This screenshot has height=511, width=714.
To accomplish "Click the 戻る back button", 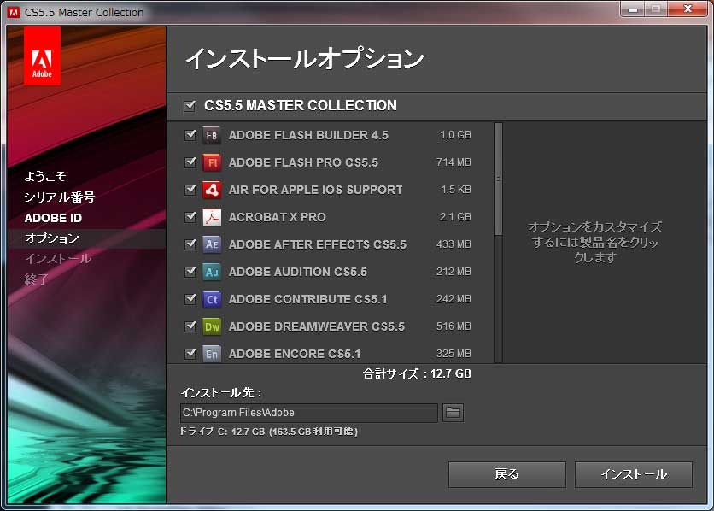I will coord(506,474).
